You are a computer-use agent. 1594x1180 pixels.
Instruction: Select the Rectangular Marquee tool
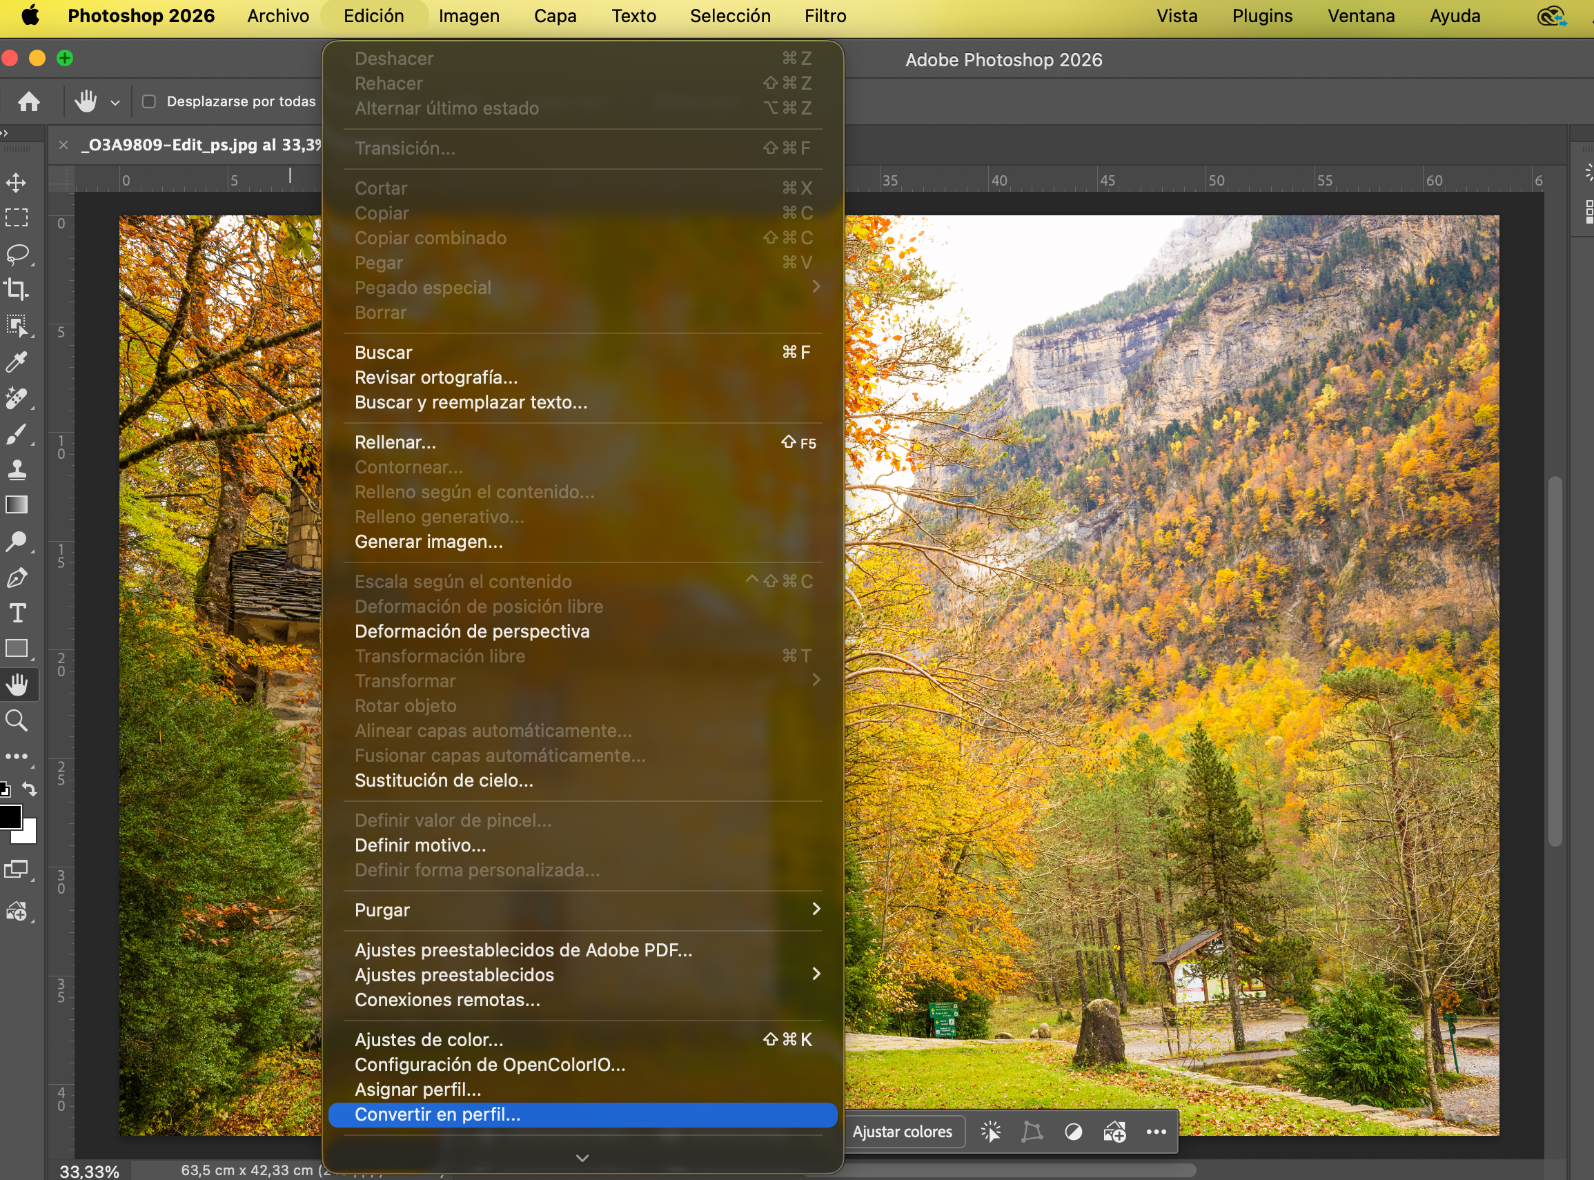(x=17, y=218)
